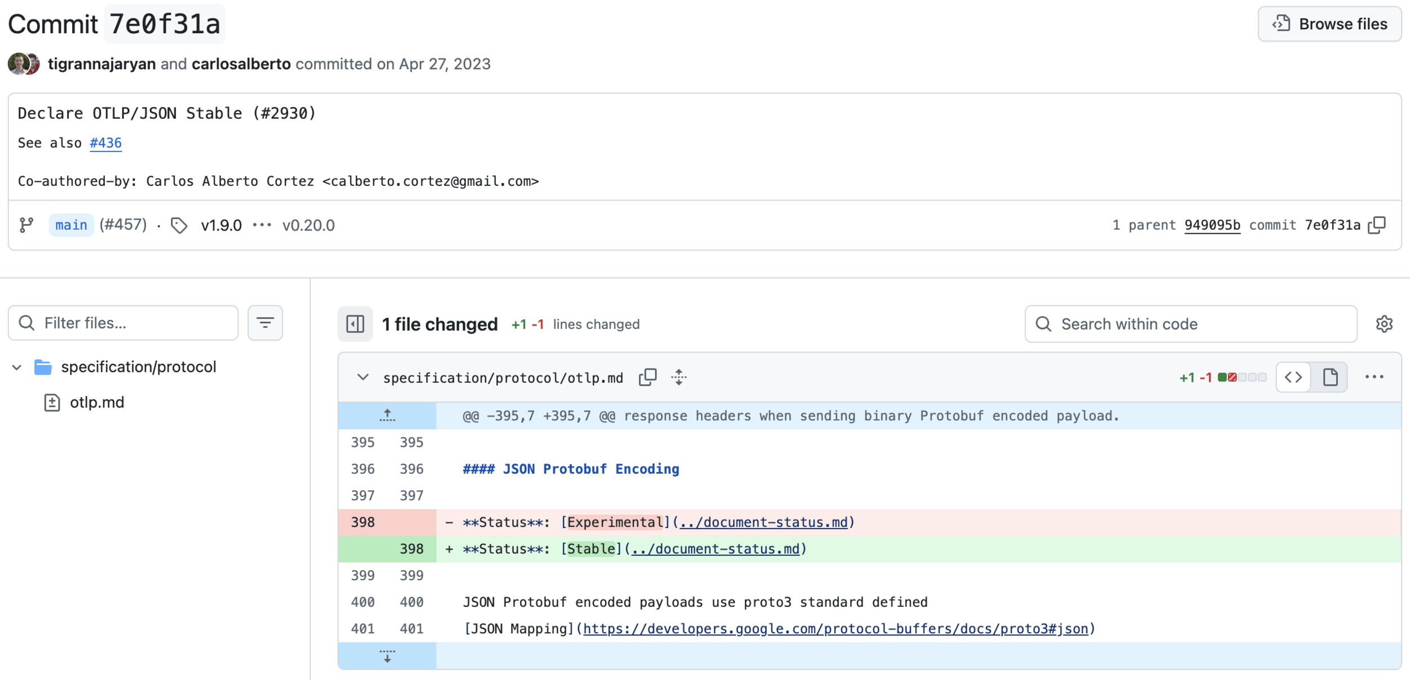Toggle the file tree sidebar

[355, 324]
